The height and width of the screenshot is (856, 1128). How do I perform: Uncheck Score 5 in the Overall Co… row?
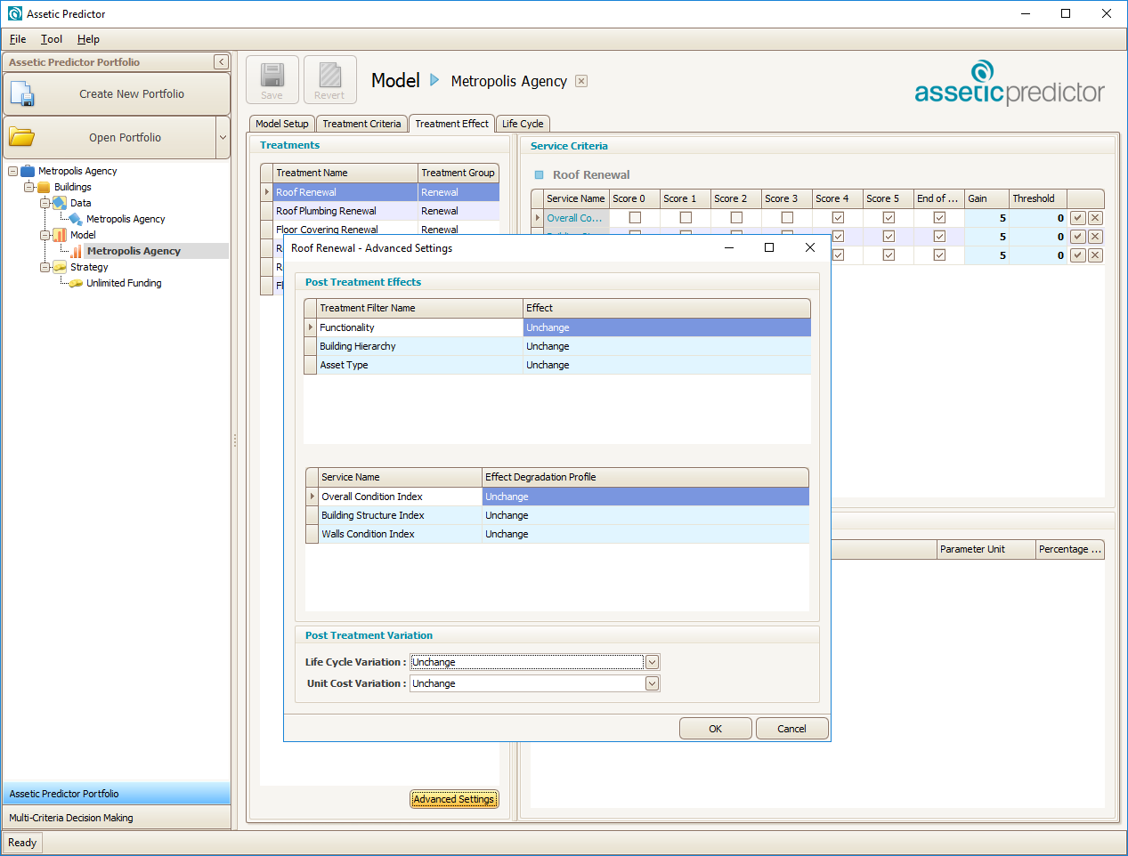click(889, 218)
